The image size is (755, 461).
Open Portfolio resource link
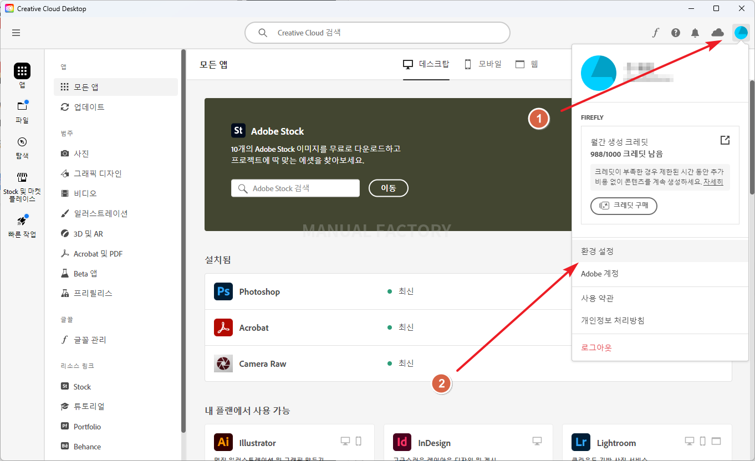116,427
